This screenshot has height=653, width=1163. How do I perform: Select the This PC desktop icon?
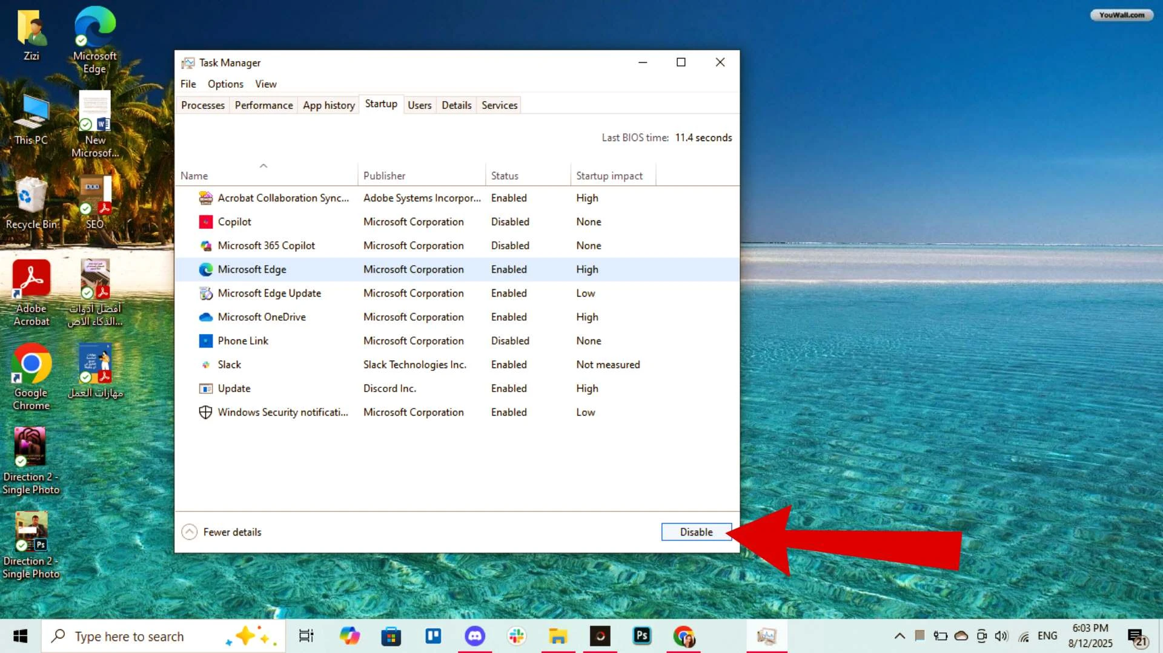tap(31, 120)
